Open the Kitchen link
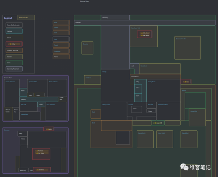 130,105
